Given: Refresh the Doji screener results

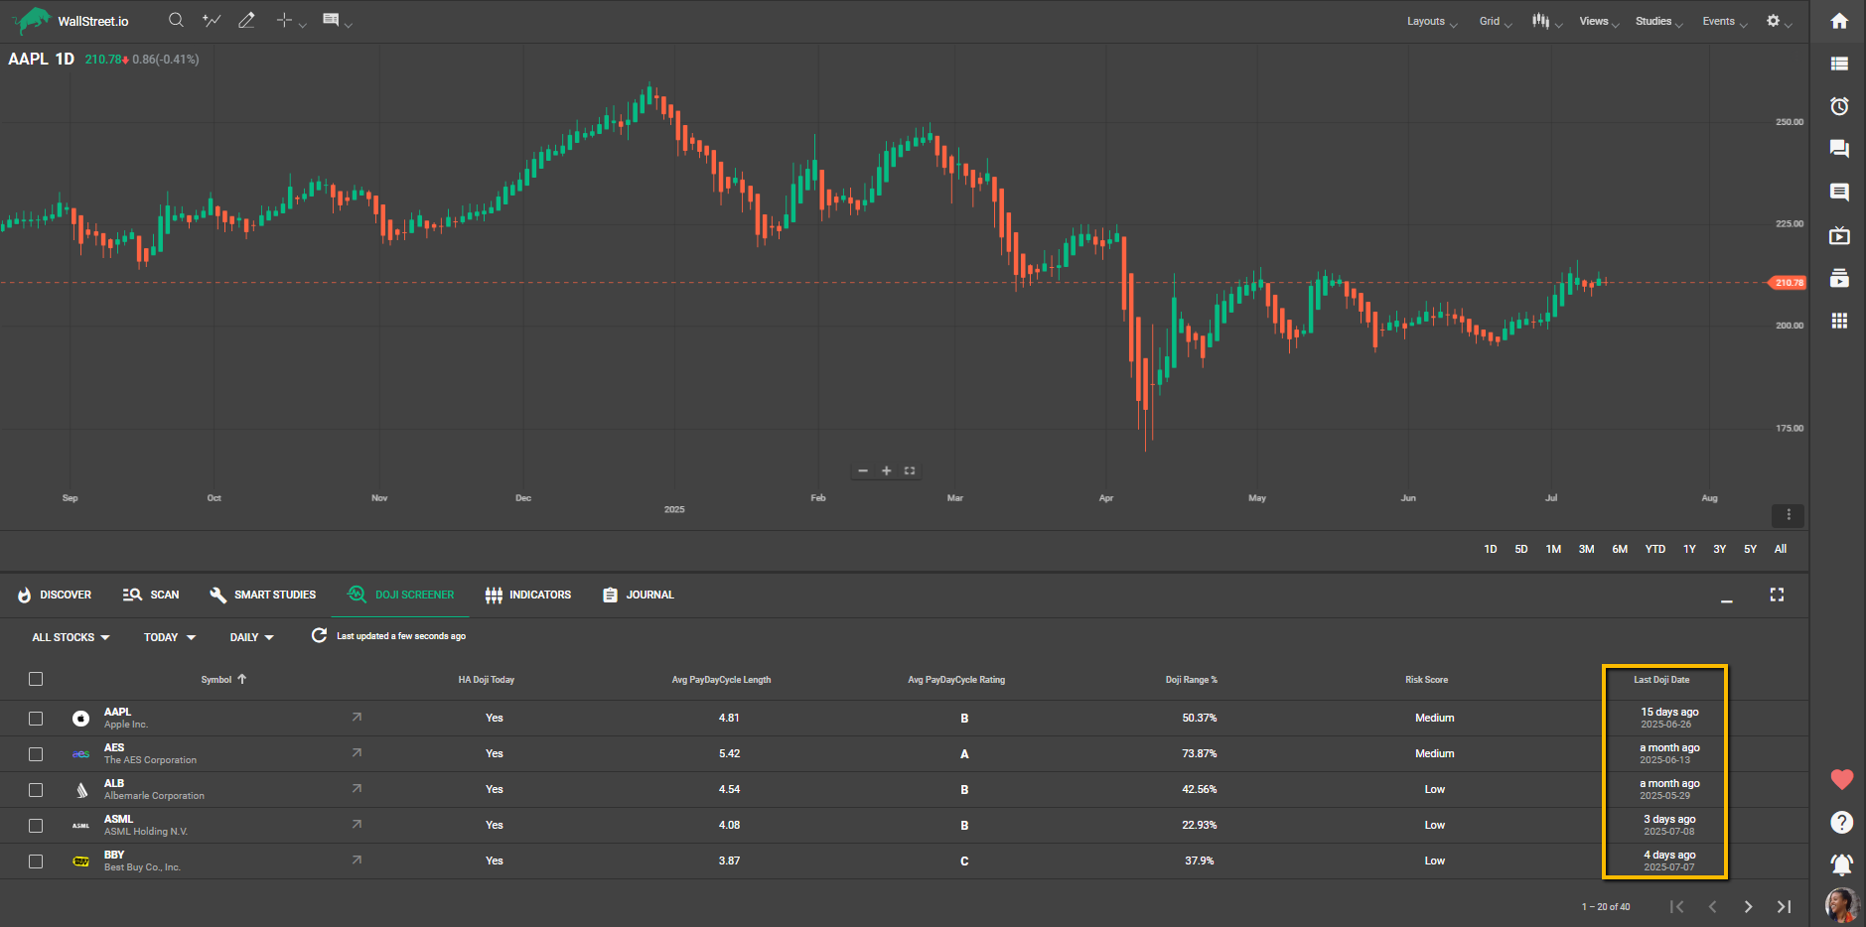Looking at the screenshot, I should (319, 635).
